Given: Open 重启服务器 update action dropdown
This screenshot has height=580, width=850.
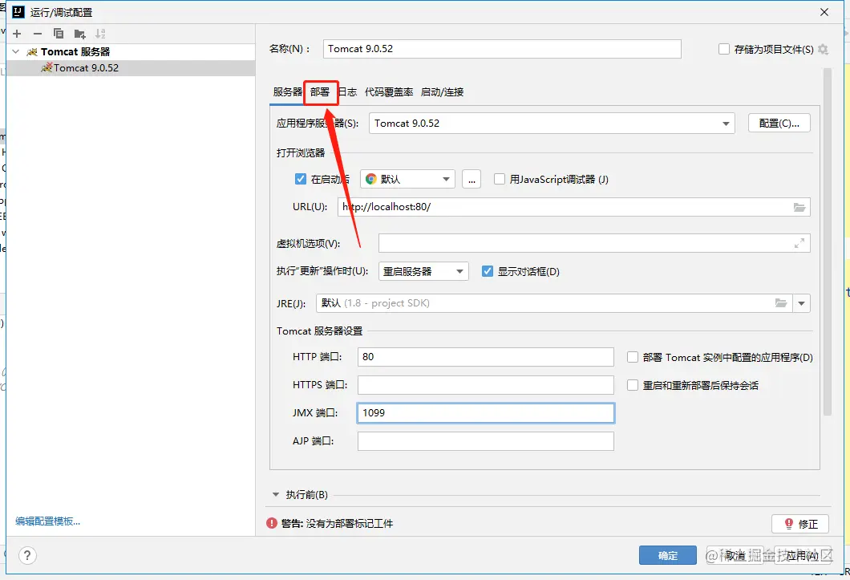Looking at the screenshot, I should (x=423, y=271).
